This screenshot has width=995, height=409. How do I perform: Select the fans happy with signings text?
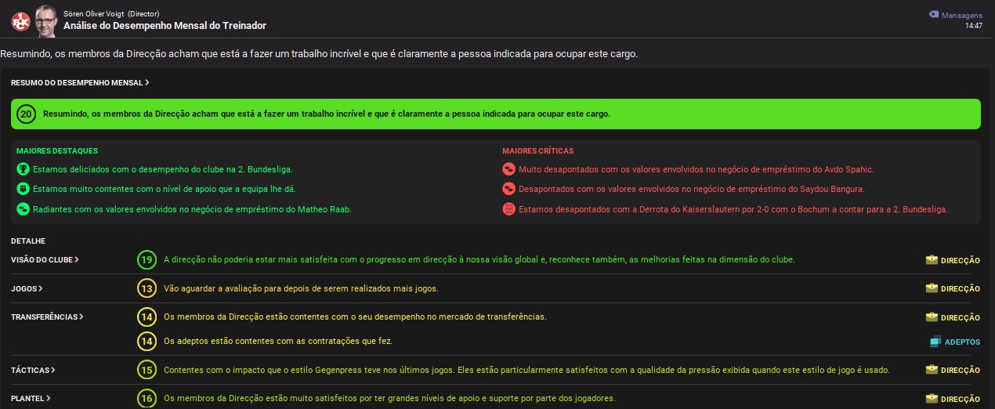click(277, 342)
